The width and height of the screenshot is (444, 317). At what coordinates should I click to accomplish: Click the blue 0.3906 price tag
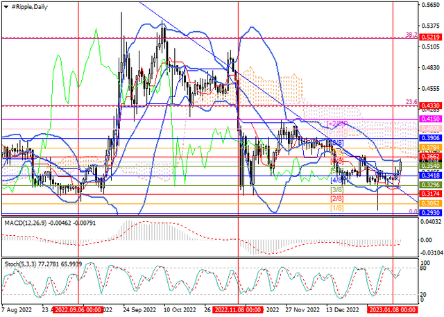(x=430, y=138)
